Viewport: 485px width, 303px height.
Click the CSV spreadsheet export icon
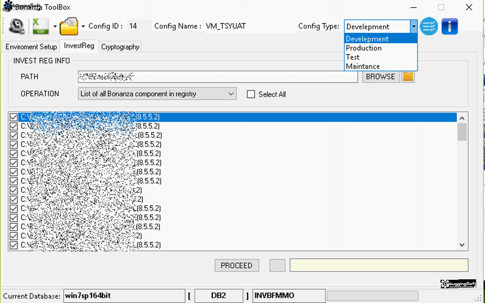pyautogui.click(x=41, y=27)
